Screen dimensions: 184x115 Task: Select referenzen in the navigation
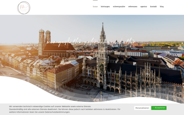[x=133, y=6]
